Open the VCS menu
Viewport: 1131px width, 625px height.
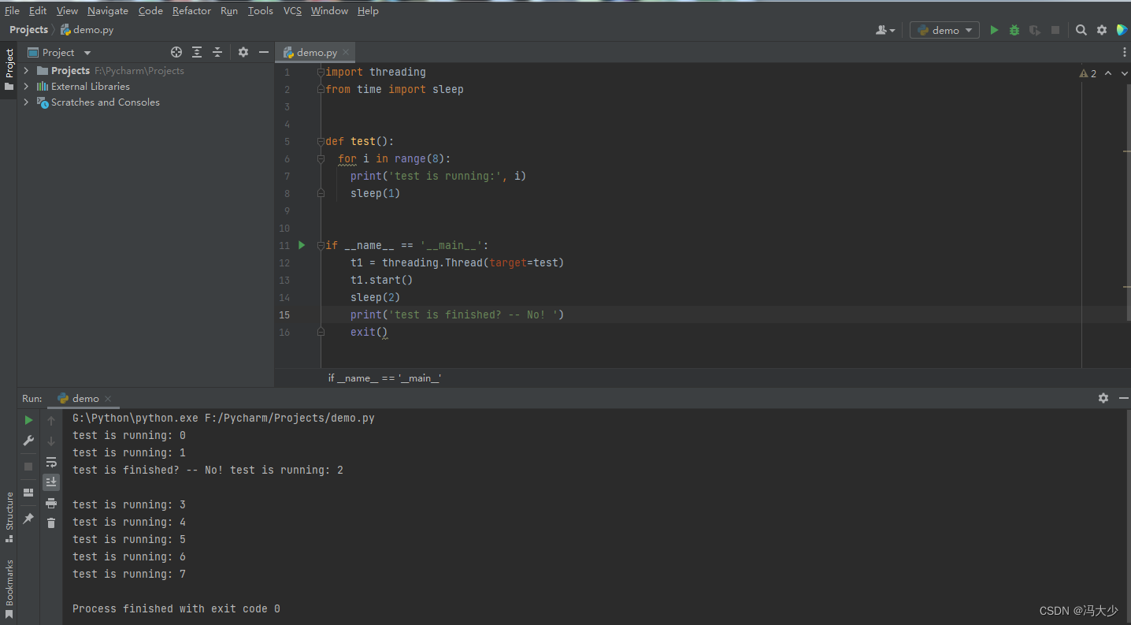point(292,10)
